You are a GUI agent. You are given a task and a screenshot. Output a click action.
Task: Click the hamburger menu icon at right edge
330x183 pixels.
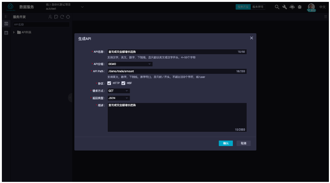click(x=326, y=16)
